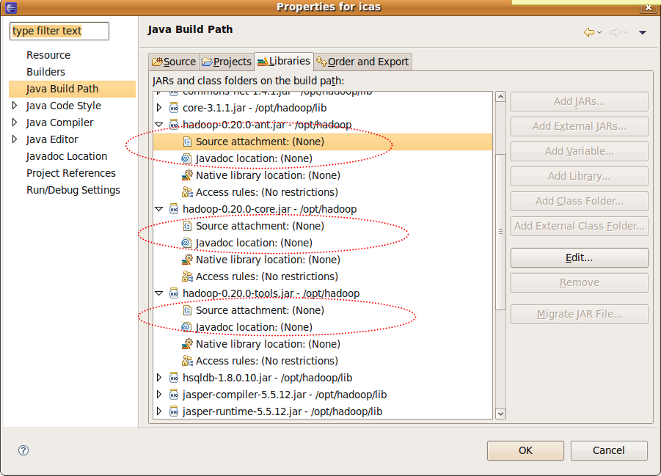Click Javadoc @ icon under hadoop-0.20.0-tools.jar
Screen dimensions: 661x476
[186, 327]
